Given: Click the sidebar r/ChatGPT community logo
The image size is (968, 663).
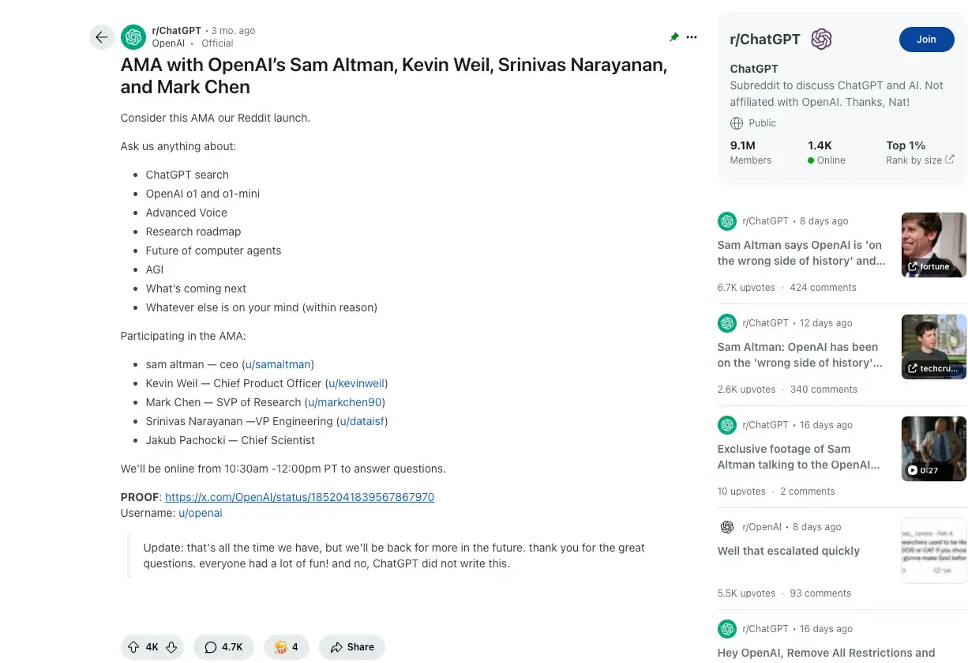Looking at the screenshot, I should click(821, 40).
